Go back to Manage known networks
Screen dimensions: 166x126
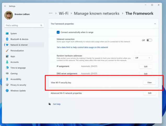point(96,13)
